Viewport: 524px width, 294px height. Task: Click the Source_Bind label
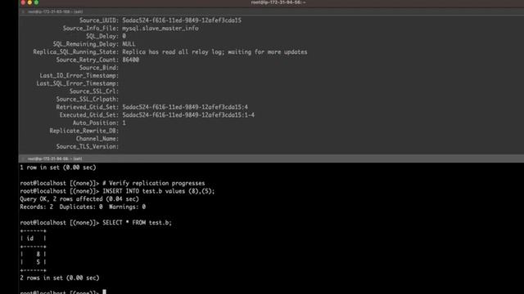pyautogui.click(x=98, y=68)
